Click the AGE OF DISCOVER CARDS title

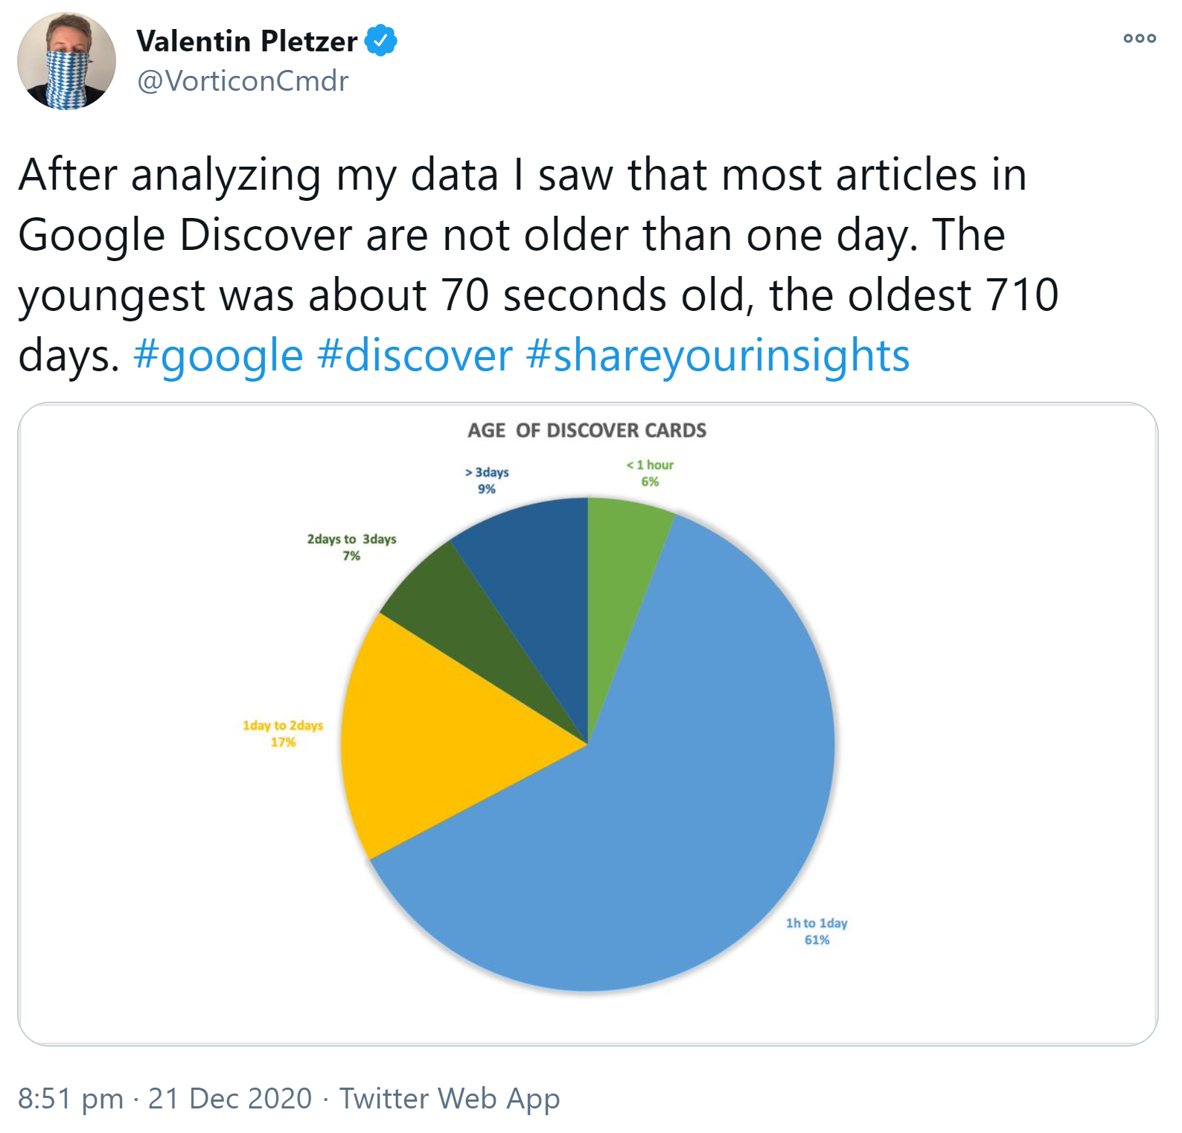(587, 429)
